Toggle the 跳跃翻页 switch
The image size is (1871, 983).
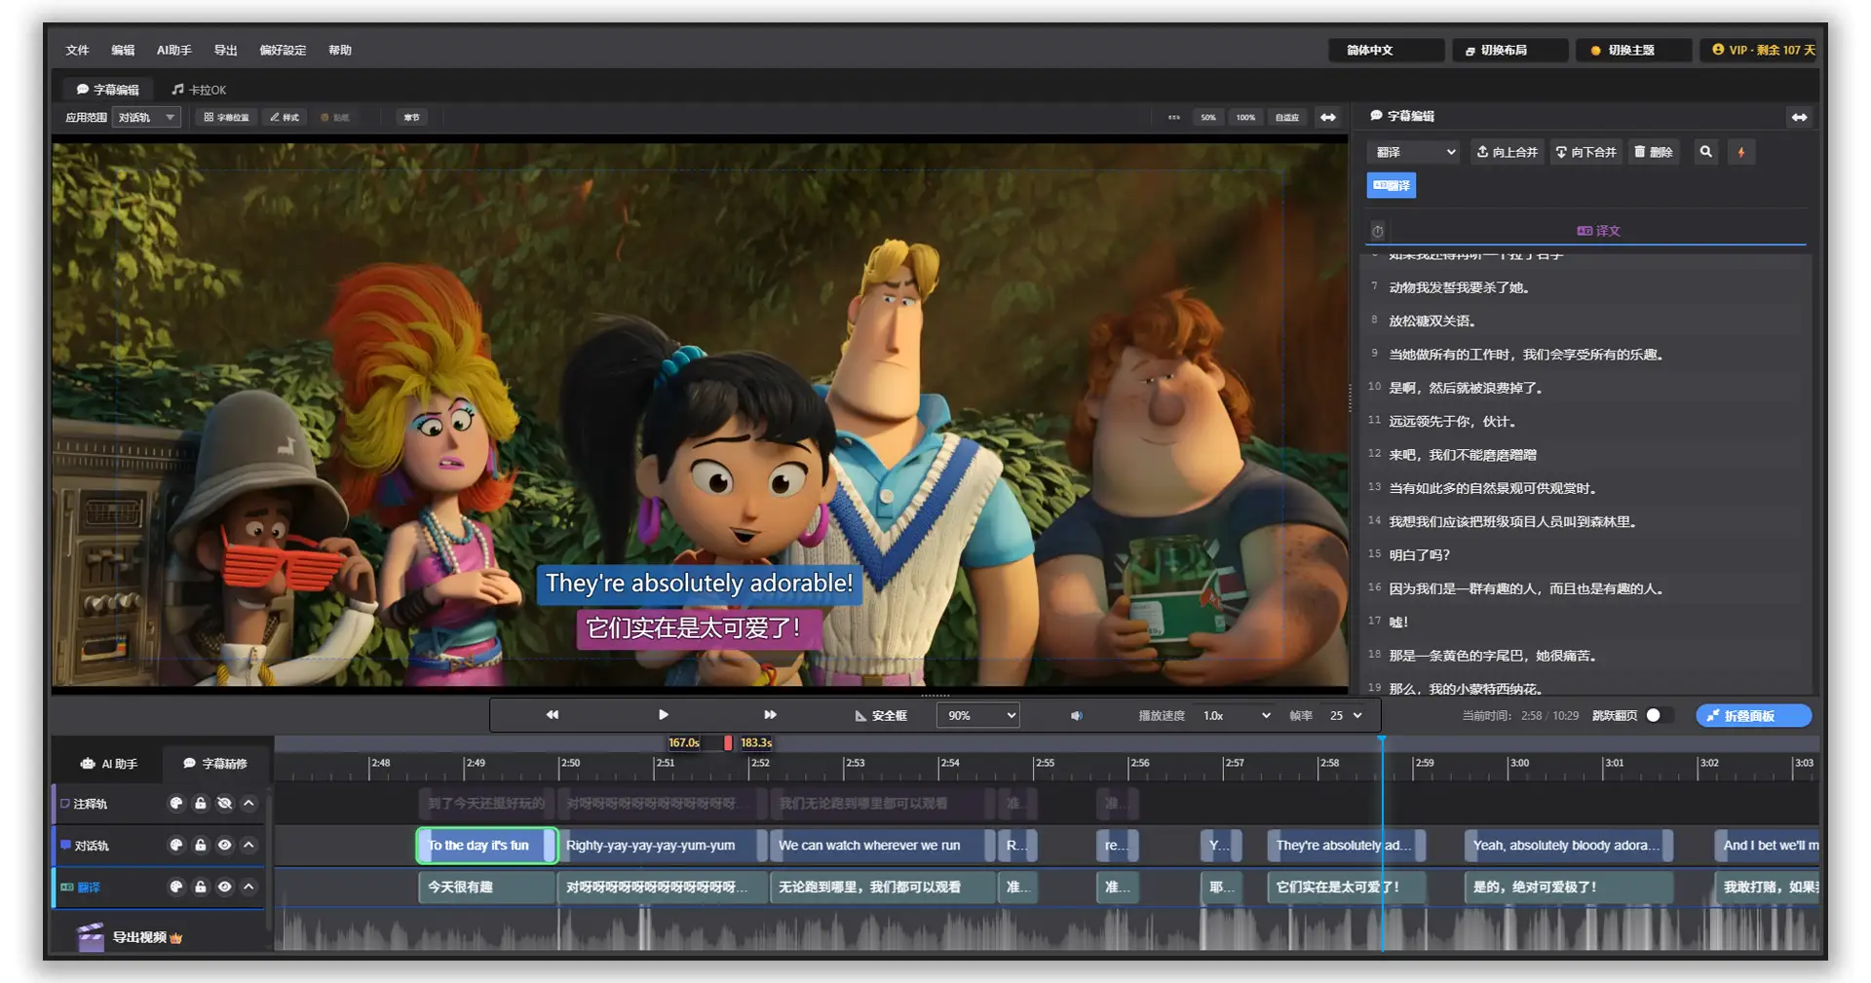pos(1659,716)
